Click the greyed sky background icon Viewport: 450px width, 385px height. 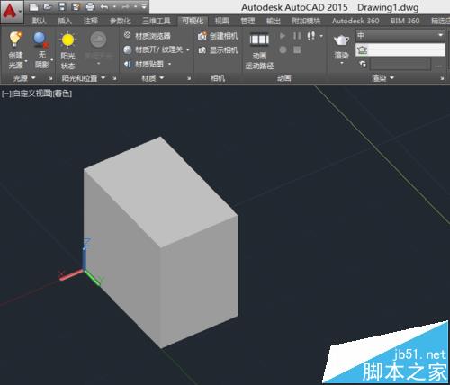[98, 40]
